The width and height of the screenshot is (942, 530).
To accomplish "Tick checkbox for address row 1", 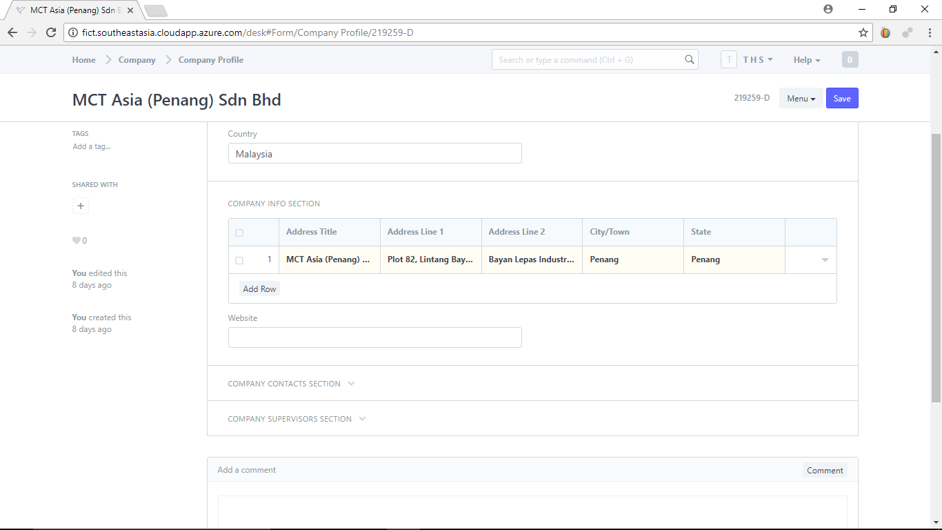I will tap(239, 260).
